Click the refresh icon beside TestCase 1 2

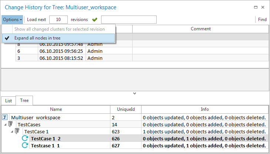(x=25, y=138)
